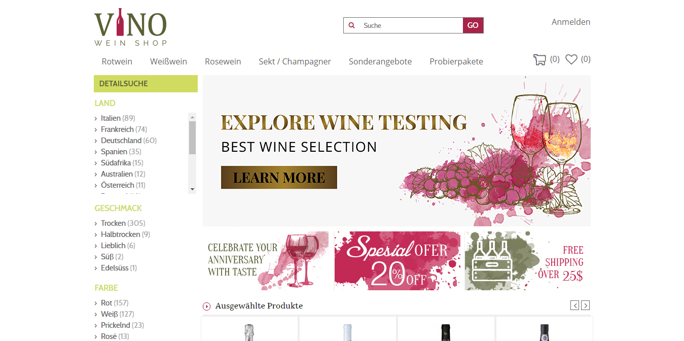This screenshot has height=341, width=684.
Task: Open the shopping cart icon
Action: 539,59
